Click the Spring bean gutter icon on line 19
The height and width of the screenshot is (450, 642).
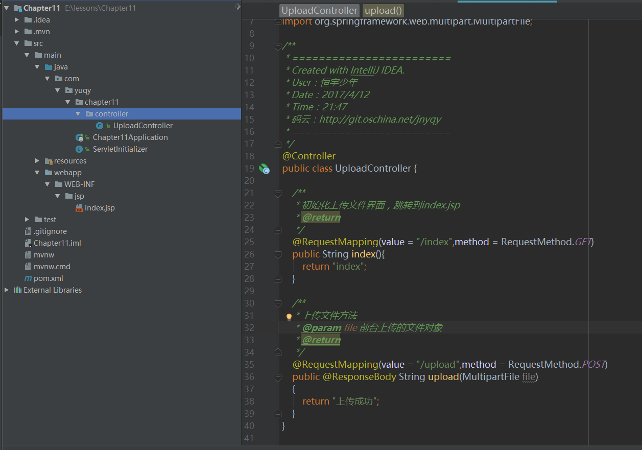coord(264,169)
